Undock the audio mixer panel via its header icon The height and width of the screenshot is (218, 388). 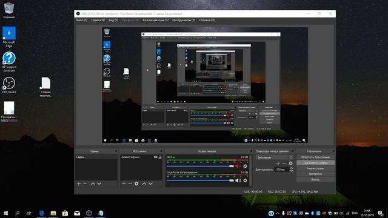(x=251, y=151)
